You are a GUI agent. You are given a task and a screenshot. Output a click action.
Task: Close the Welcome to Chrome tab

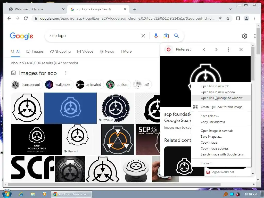tap(63, 9)
